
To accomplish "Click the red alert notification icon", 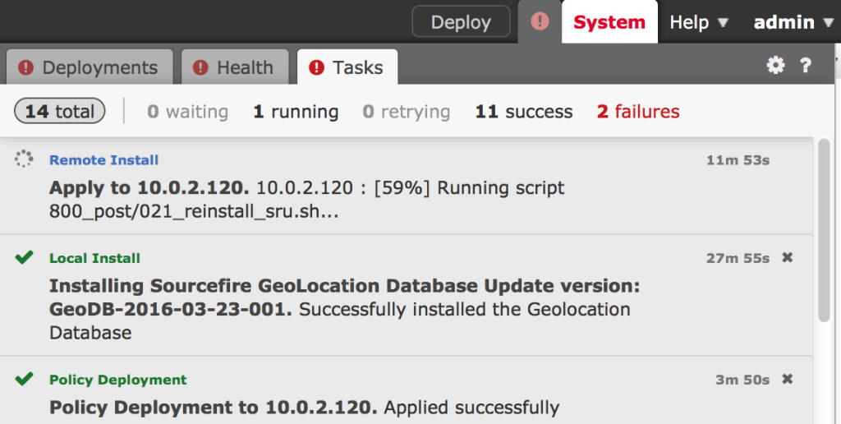I will point(540,22).
